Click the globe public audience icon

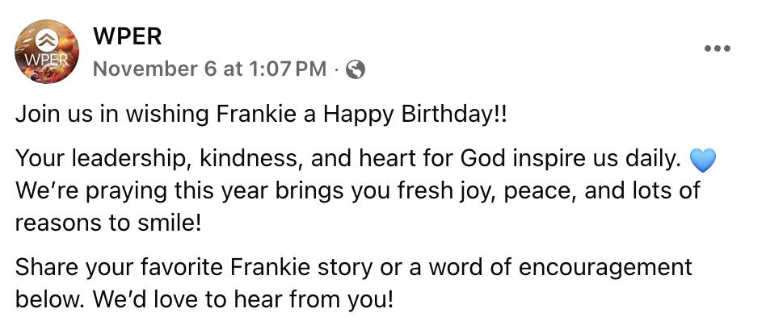[x=355, y=69]
